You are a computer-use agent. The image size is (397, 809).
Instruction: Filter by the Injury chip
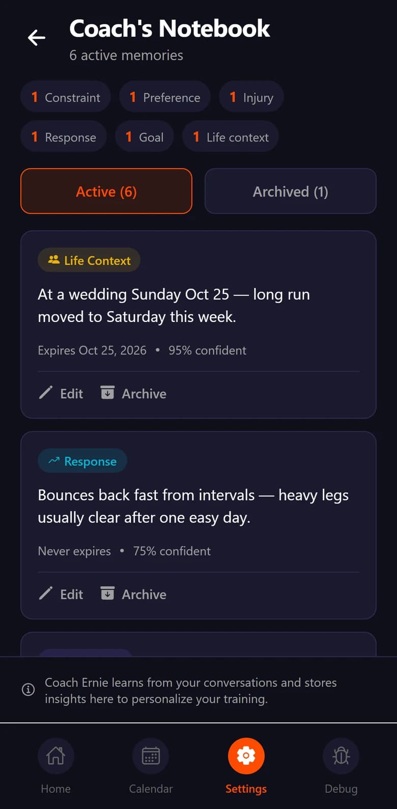click(251, 97)
